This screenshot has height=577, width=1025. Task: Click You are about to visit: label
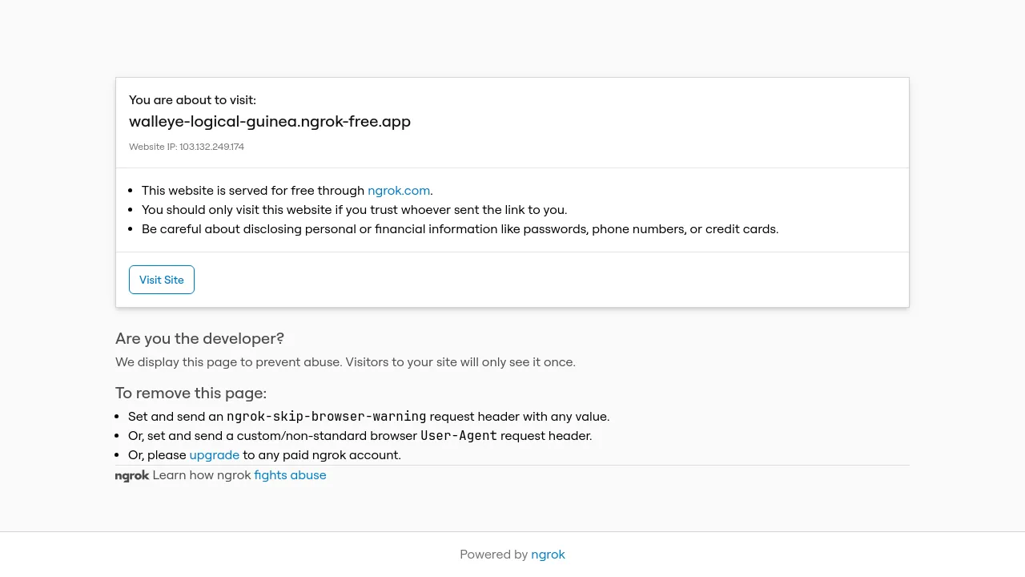[x=192, y=100]
